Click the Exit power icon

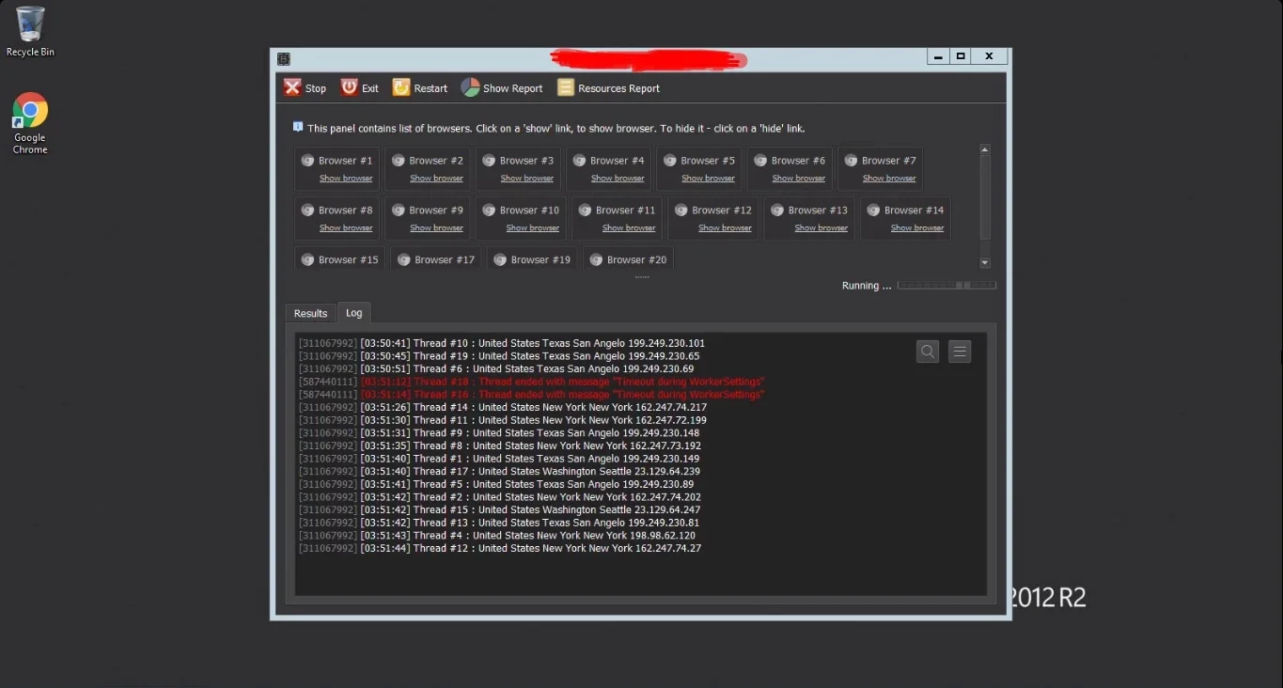pyautogui.click(x=349, y=87)
